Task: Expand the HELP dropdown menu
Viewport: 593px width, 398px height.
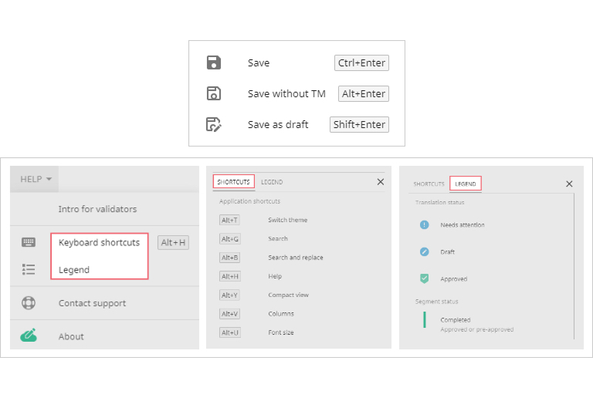Action: pos(36,179)
